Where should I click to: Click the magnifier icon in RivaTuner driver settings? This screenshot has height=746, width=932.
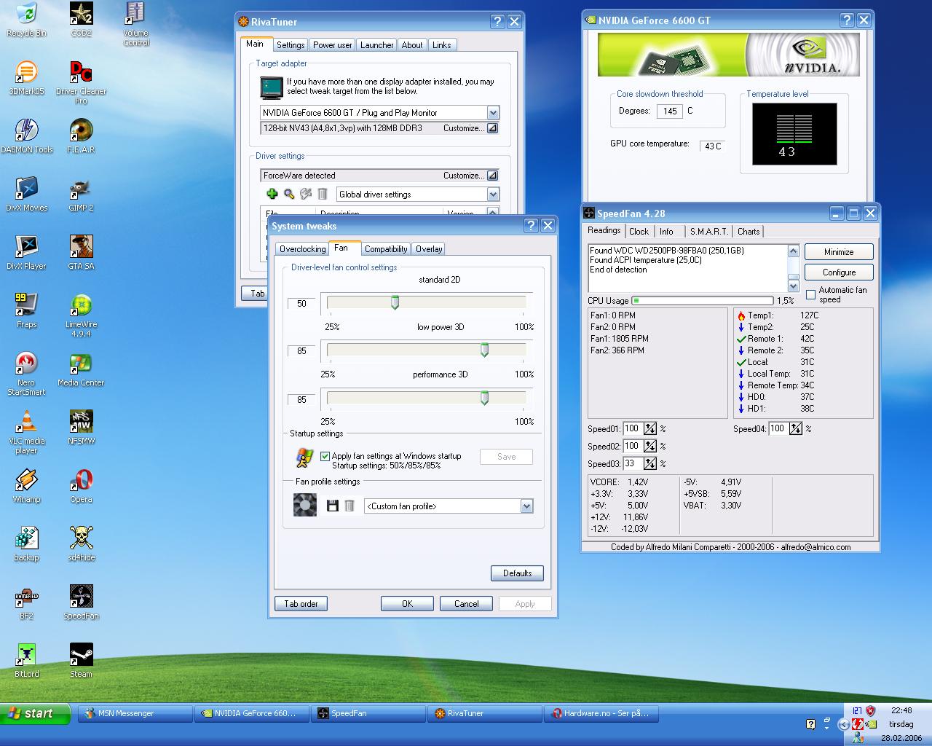point(289,194)
